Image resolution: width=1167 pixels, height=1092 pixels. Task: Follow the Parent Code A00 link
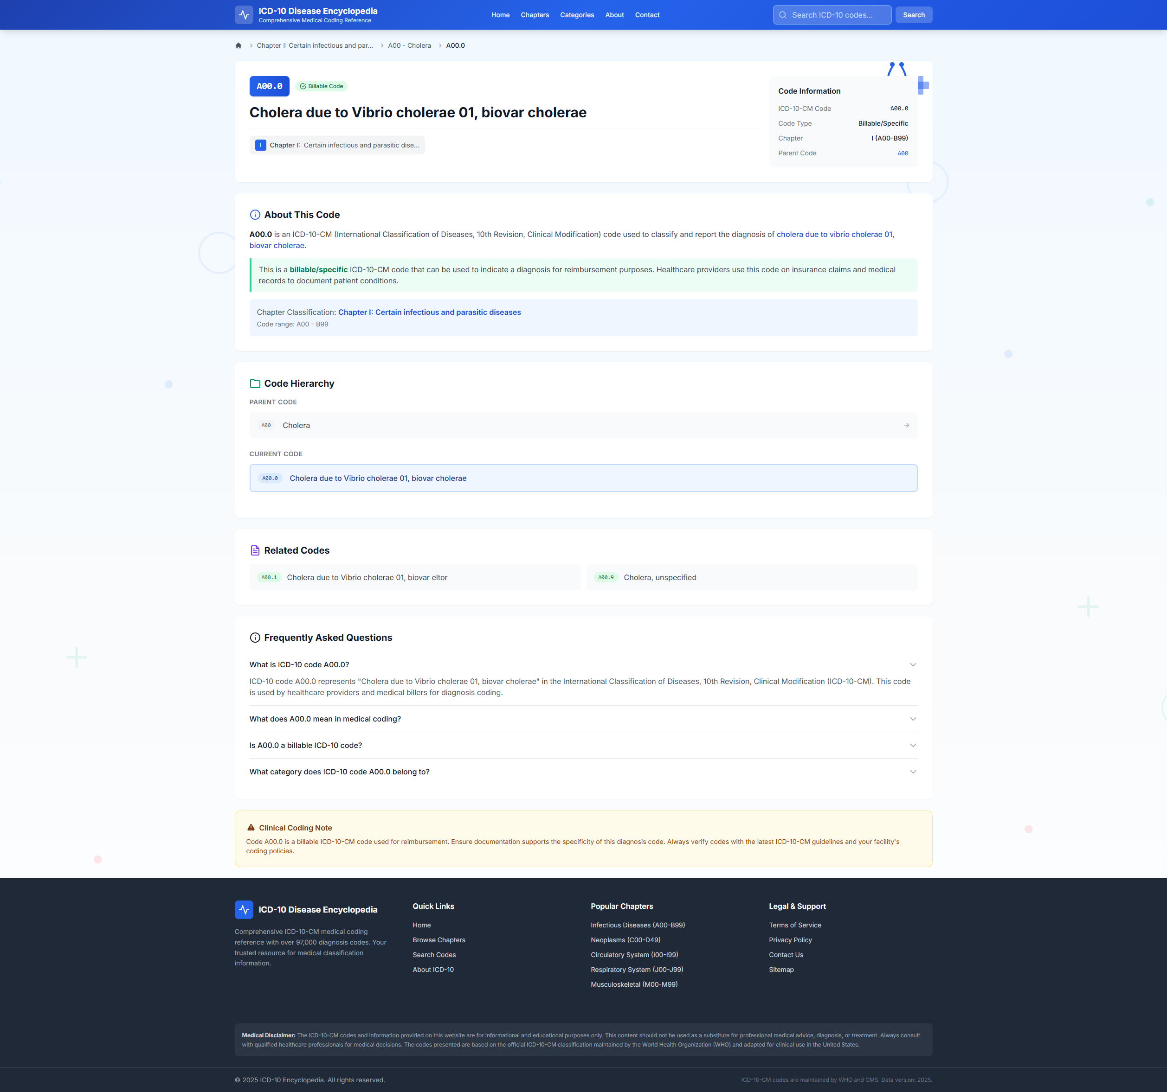(902, 153)
